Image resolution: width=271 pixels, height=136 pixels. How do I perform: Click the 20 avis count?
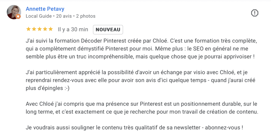coord(64,16)
